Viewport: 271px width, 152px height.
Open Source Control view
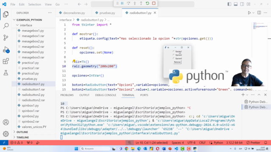tap(6, 38)
